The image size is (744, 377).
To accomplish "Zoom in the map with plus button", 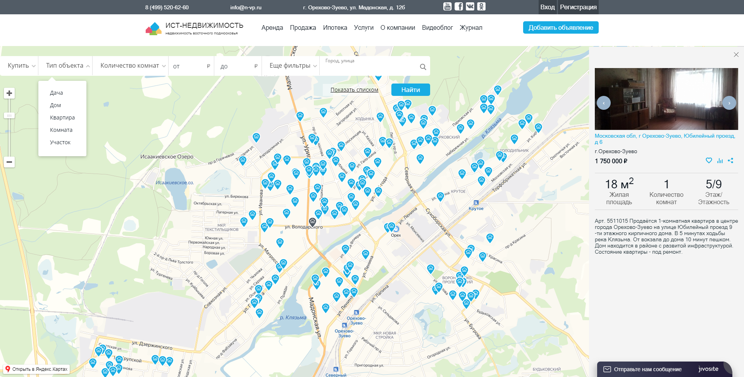I will 9,93.
